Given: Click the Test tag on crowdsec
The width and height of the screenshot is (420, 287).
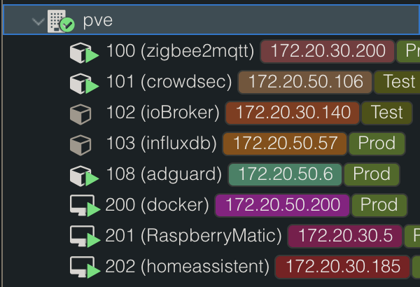Looking at the screenshot, I should pyautogui.click(x=398, y=82).
